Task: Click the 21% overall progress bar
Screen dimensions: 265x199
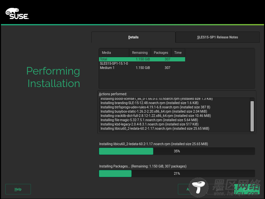Action: point(177,173)
